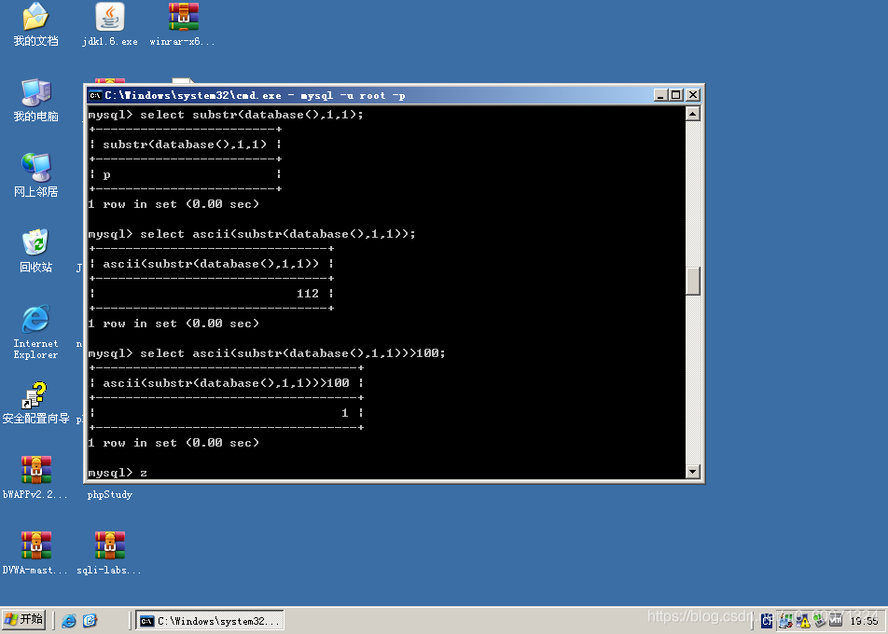
Task: Click the 开始 Start button
Action: pos(23,620)
